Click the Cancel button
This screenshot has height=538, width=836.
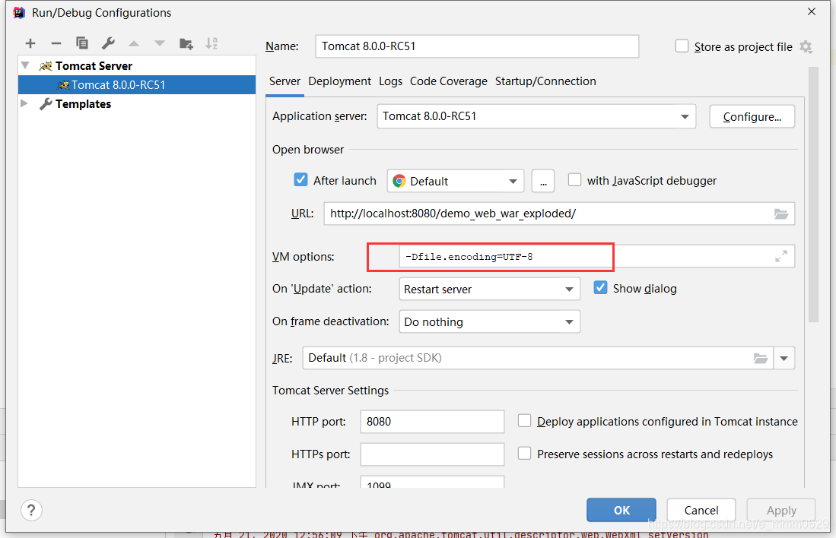click(701, 511)
